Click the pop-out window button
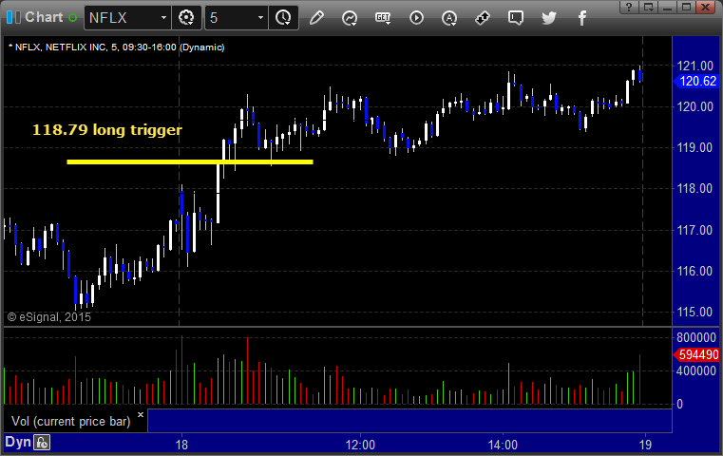The height and width of the screenshot is (456, 723). 649,7
